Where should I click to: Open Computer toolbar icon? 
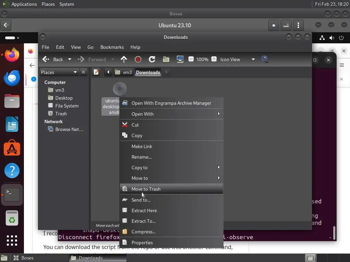pyautogui.click(x=180, y=59)
